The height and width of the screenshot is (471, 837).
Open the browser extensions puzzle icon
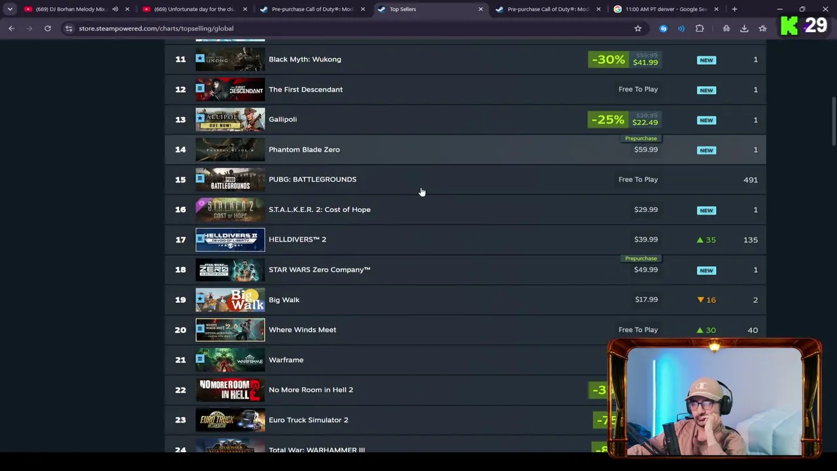tap(700, 28)
